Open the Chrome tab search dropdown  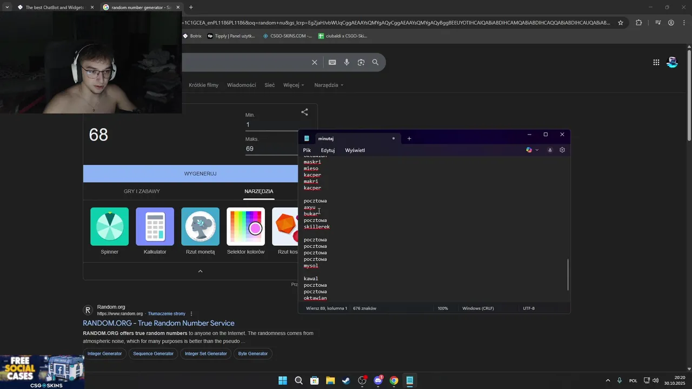point(7,7)
